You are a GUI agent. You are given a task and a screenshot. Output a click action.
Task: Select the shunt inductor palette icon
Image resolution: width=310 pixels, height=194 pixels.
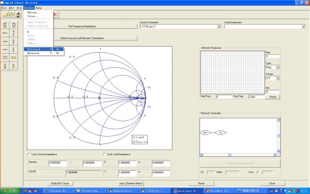coord(13,33)
